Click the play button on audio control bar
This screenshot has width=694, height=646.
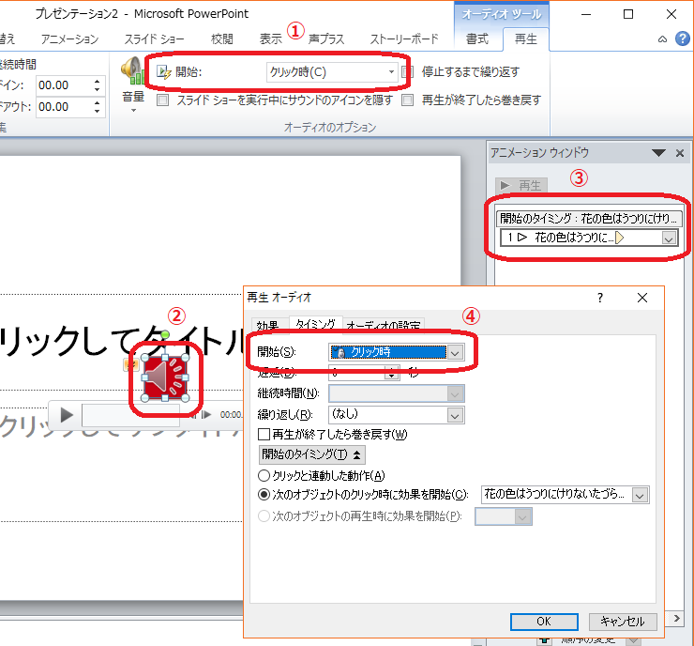click(x=67, y=415)
